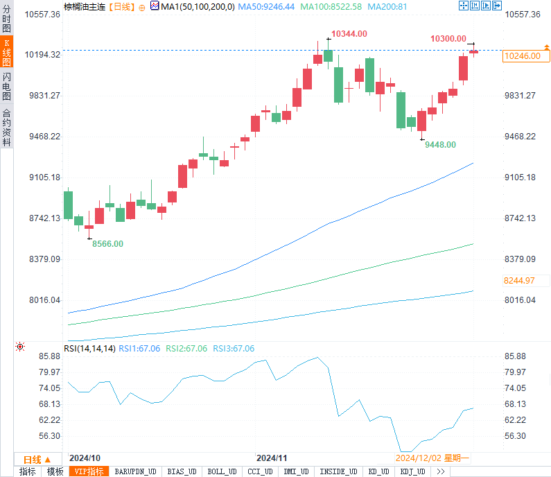This screenshot has width=551, height=477.
Task: Click the 10246.00 current price label
Action: [x=523, y=56]
